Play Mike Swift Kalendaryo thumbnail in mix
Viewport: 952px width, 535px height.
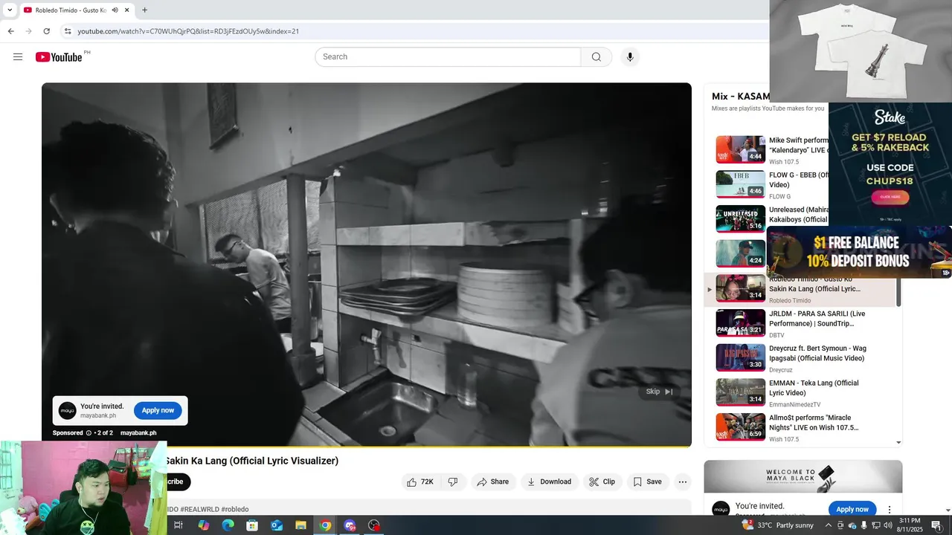pos(740,149)
